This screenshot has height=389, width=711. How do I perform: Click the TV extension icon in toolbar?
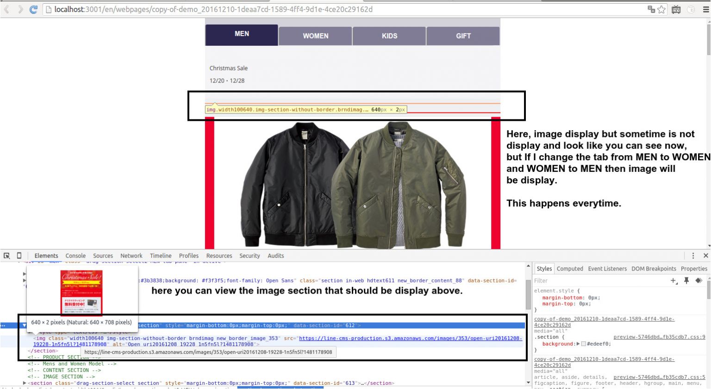pos(675,9)
